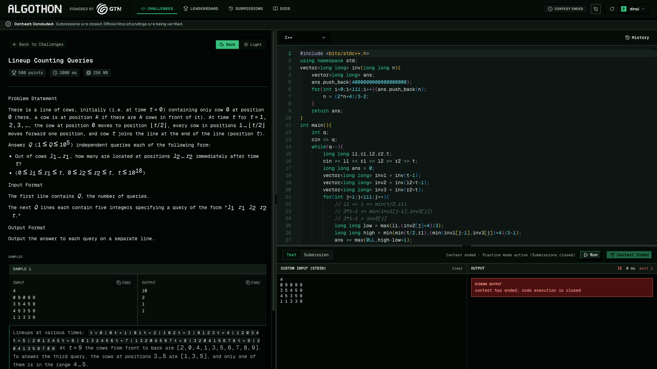Click the GTN logo in header

(x=109, y=9)
